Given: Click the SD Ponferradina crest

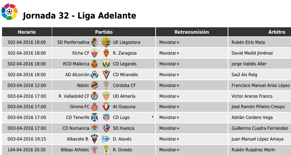Looking at the screenshot, I should tap(94, 42).
